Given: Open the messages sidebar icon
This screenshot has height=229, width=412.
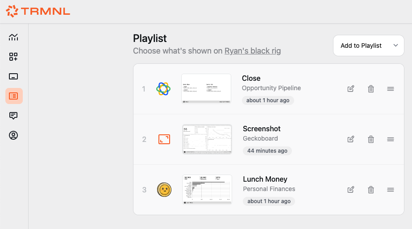Looking at the screenshot, I should point(13,116).
